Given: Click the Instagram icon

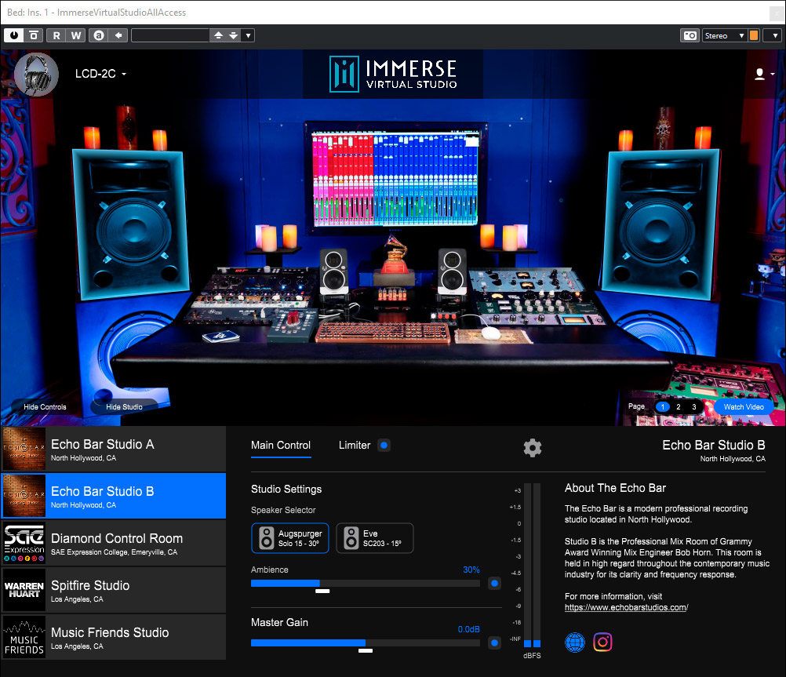Looking at the screenshot, I should point(602,642).
